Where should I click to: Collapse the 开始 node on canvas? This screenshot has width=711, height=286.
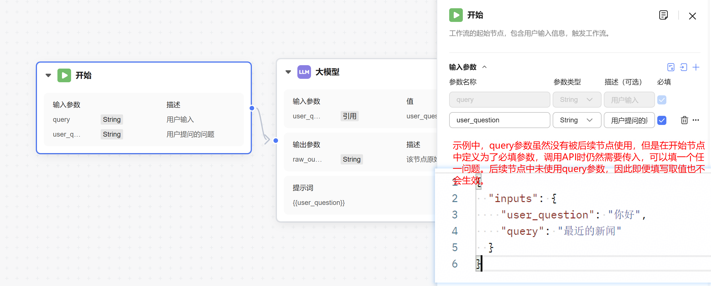48,75
